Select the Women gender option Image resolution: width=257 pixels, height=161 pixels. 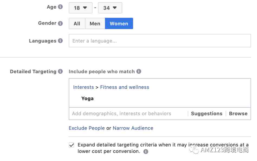tap(119, 23)
